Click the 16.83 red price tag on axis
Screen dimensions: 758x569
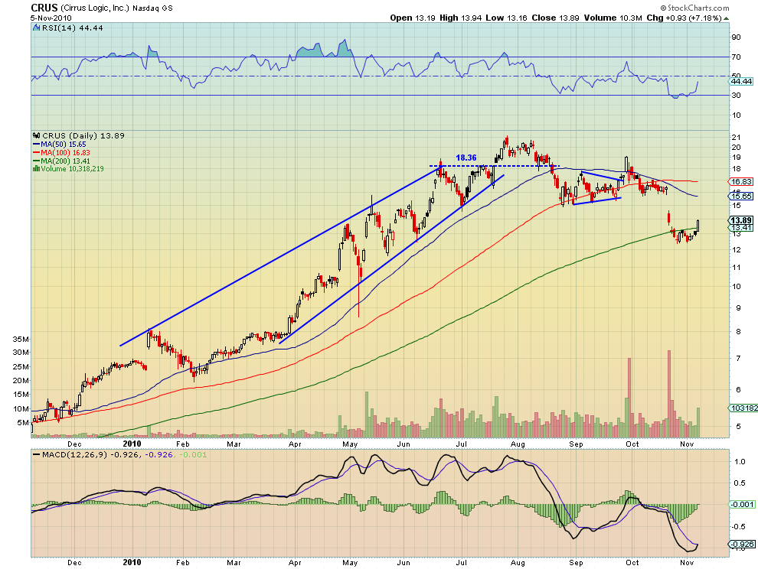742,181
